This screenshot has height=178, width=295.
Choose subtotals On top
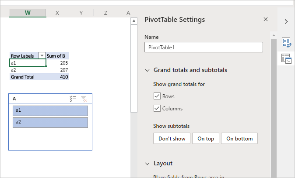pyautogui.click(x=206, y=139)
